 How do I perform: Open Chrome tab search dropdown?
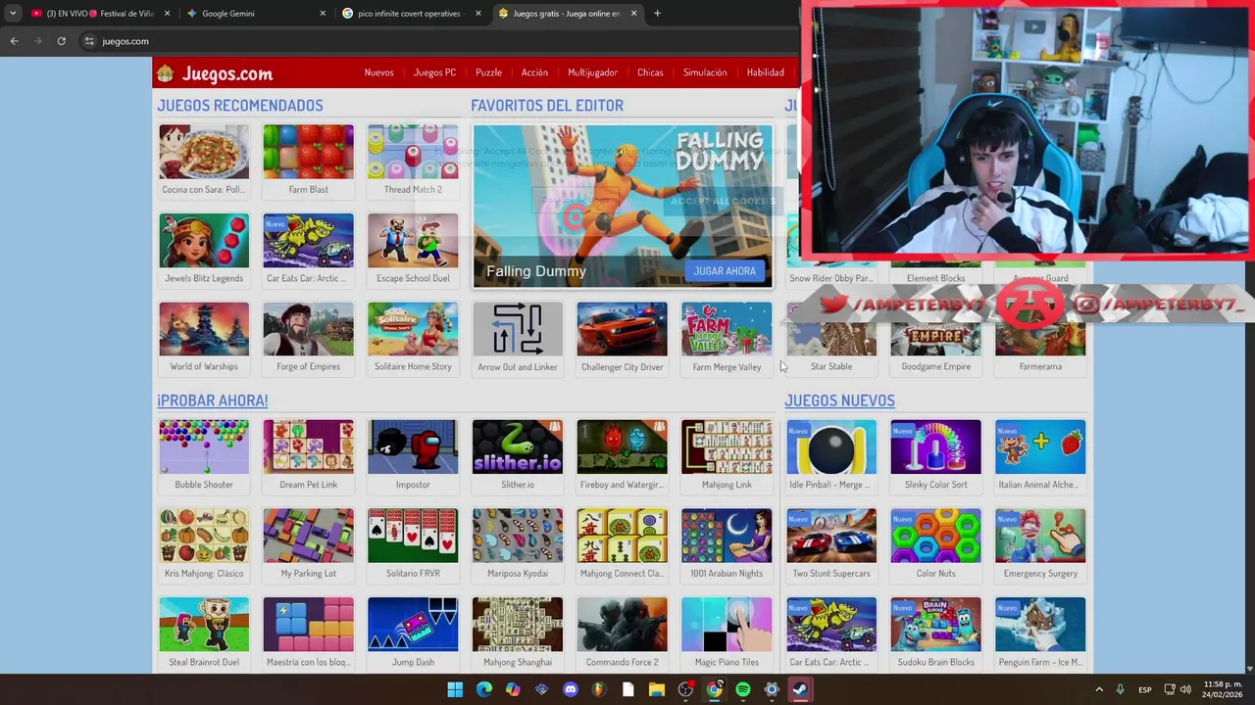coord(12,14)
